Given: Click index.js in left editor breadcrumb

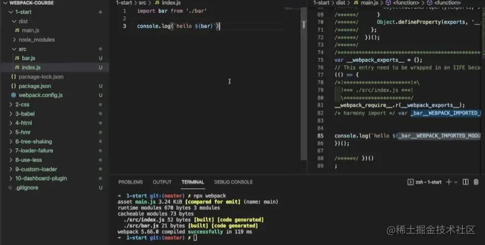Looking at the screenshot, I should point(171,3).
